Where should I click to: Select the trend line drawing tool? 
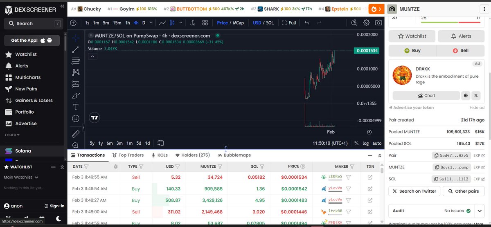click(x=76, y=49)
